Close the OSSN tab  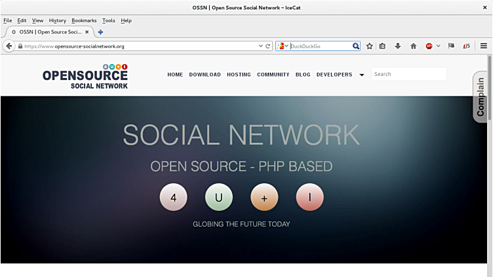point(87,32)
